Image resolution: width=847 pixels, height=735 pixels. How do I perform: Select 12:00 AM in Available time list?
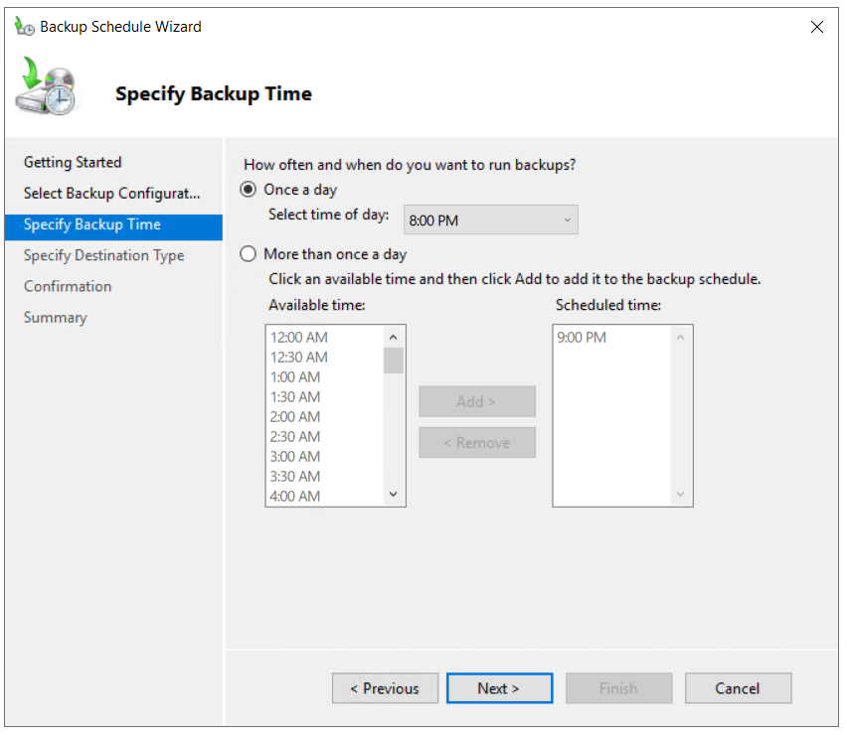pos(298,338)
